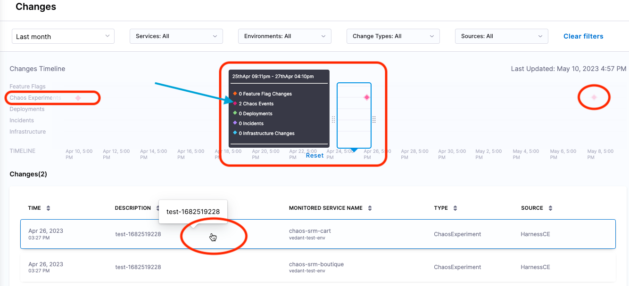Open the Last month time range dropdown

coord(63,36)
